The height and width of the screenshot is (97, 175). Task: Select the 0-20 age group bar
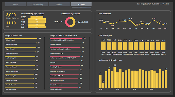pos(37,27)
